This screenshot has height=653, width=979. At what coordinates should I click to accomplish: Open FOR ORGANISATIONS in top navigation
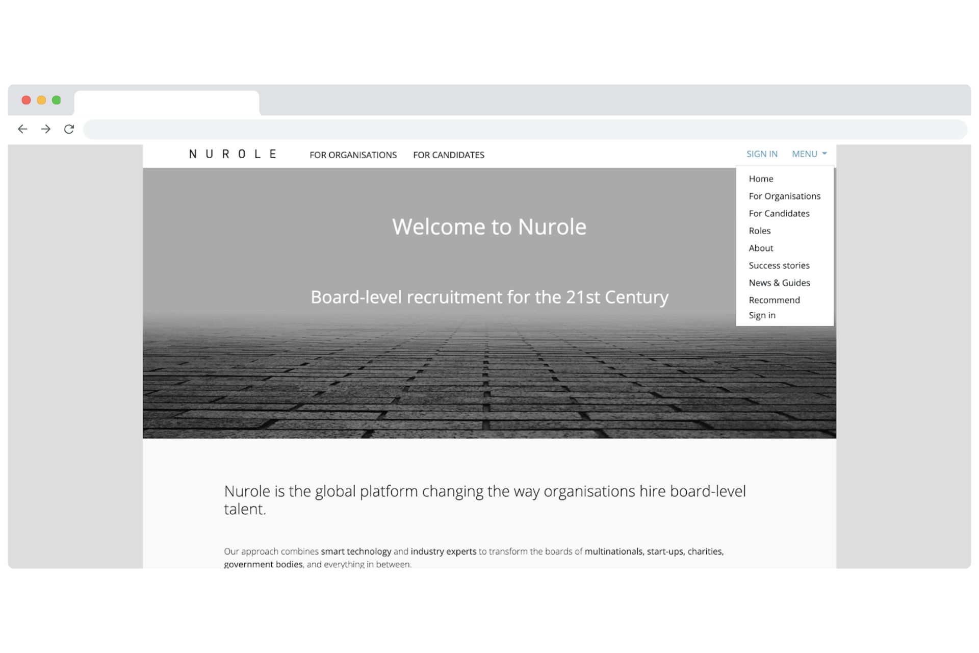tap(353, 155)
